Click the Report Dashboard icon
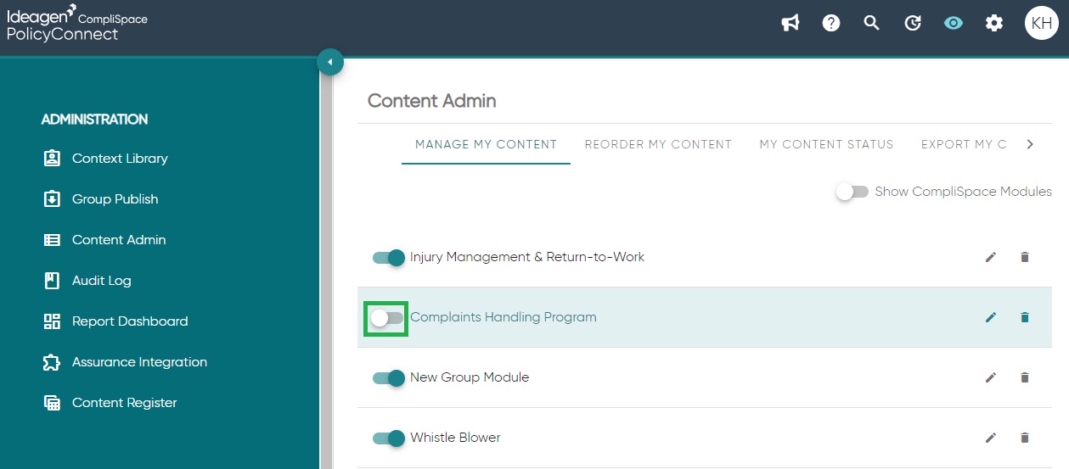This screenshot has width=1069, height=469. 52,321
